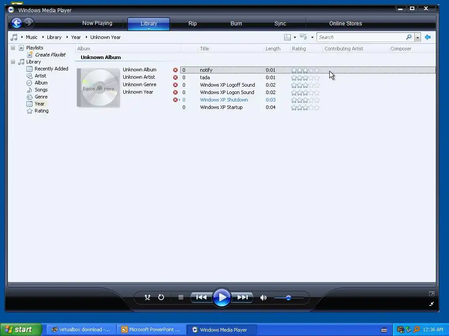Click the Recently Added icon
This screenshot has height=336, width=449.
pyautogui.click(x=29, y=69)
